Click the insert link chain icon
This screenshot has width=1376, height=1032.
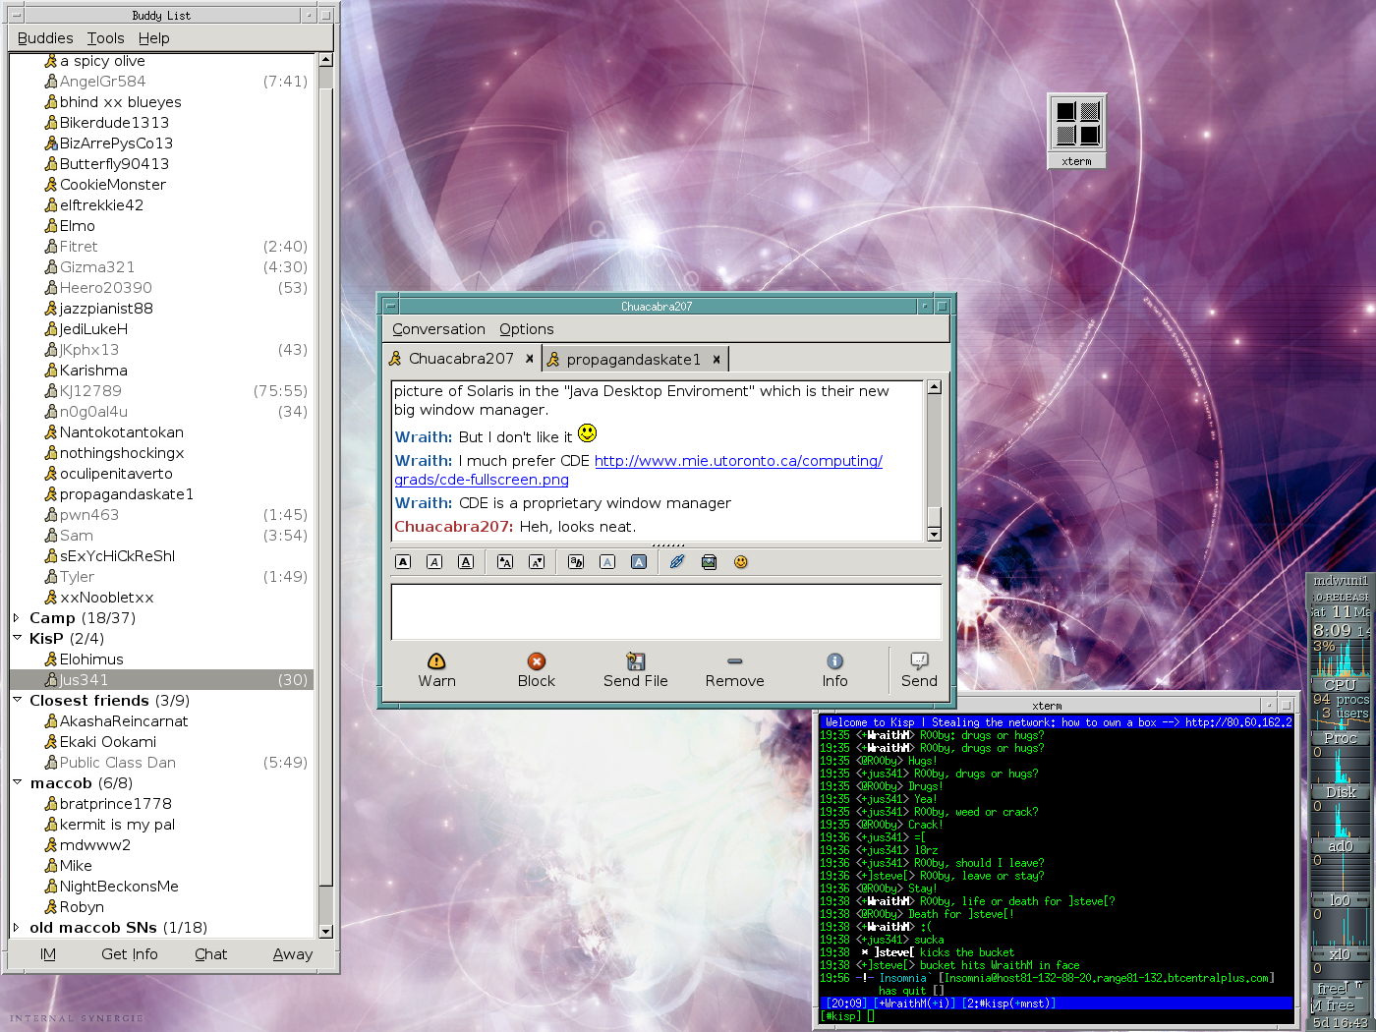coord(677,562)
